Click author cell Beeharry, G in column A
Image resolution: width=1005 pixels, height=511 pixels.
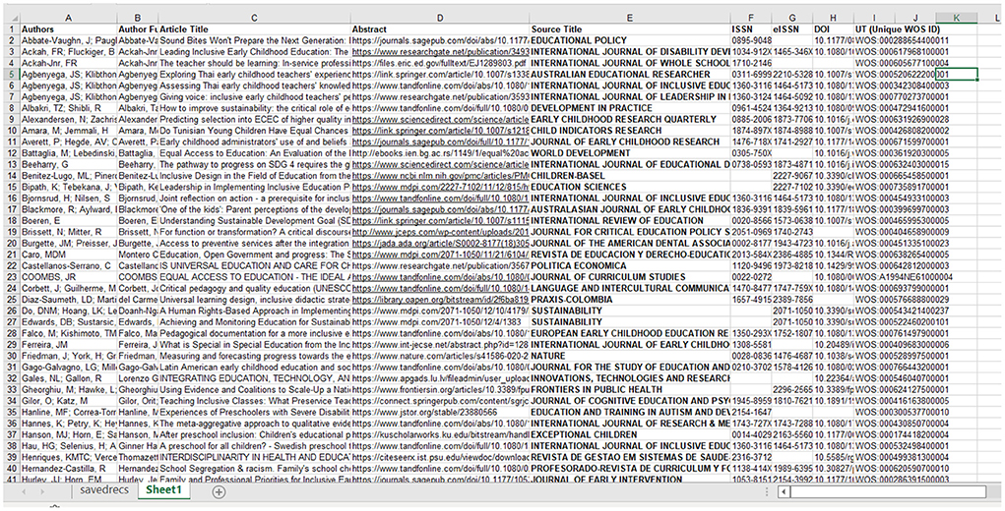(x=69, y=164)
